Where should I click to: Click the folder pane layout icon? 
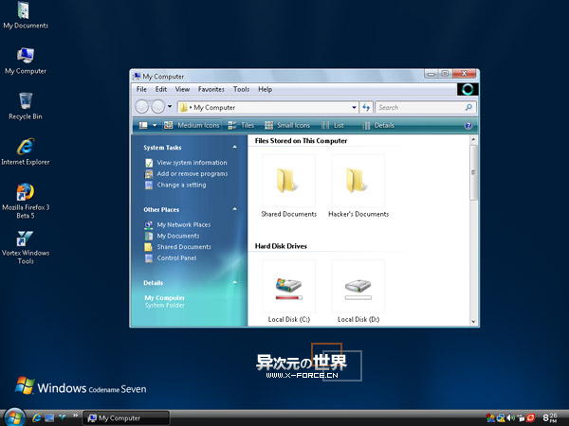pos(143,125)
